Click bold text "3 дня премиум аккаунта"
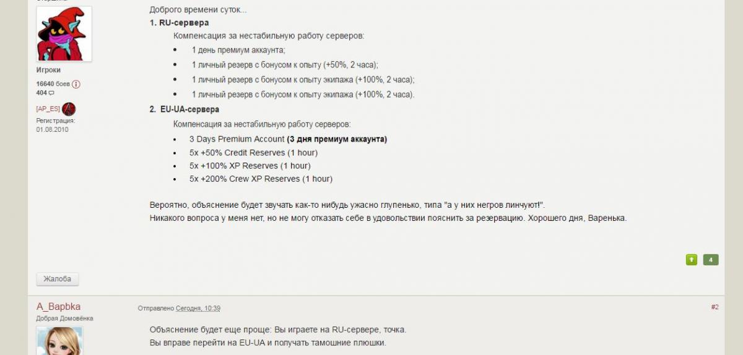 click(337, 139)
